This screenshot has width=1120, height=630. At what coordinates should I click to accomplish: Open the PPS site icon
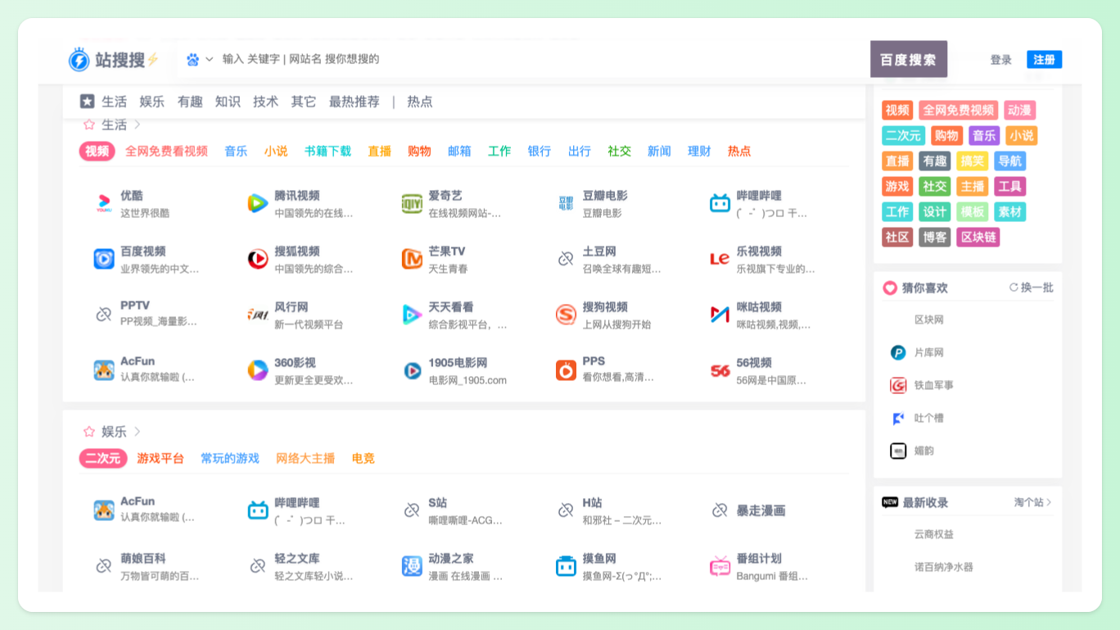pos(566,370)
